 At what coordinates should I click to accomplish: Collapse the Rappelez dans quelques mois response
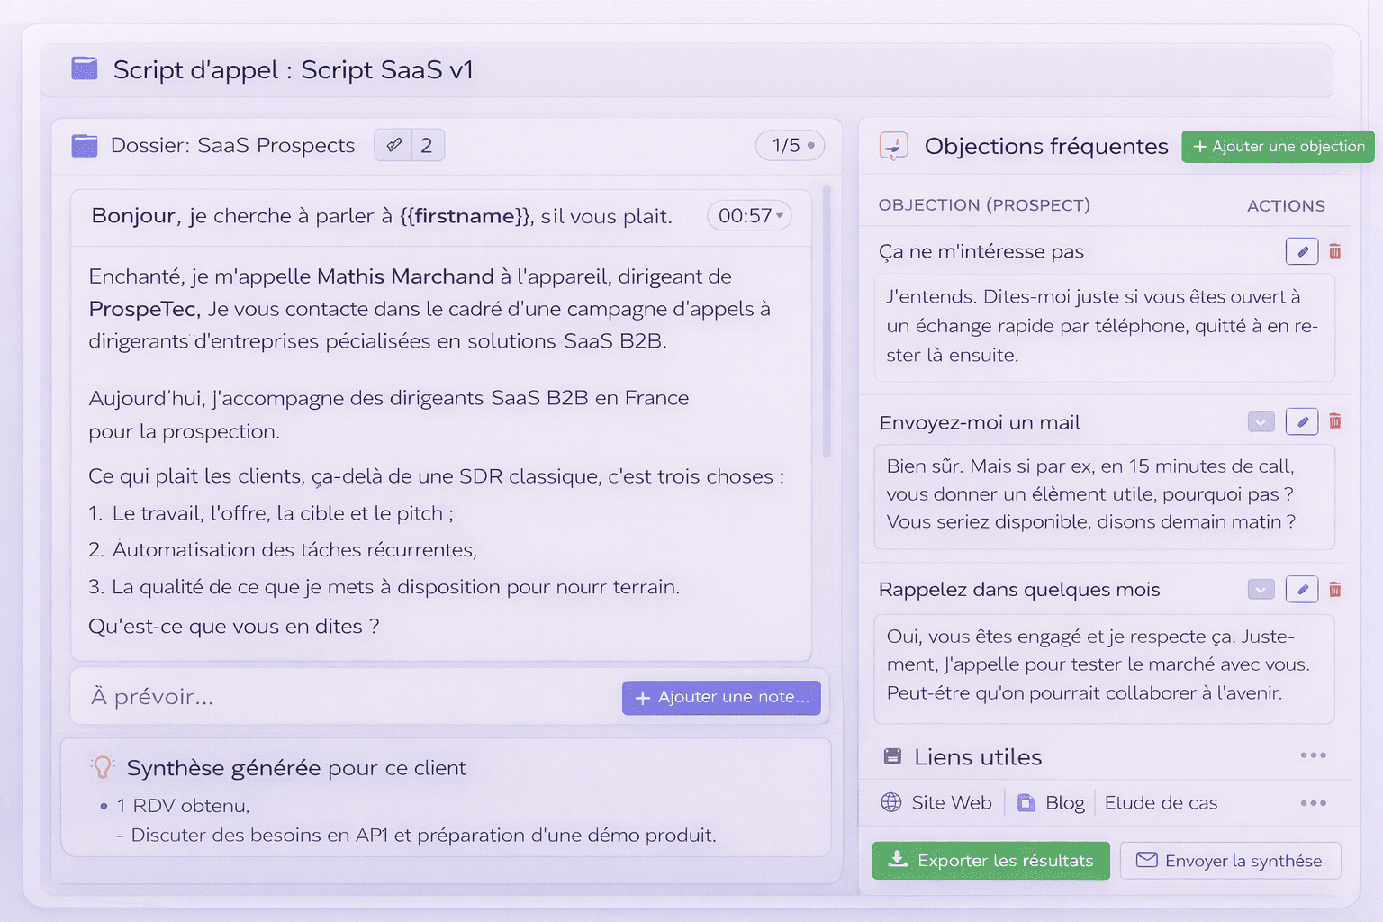pos(1261,589)
